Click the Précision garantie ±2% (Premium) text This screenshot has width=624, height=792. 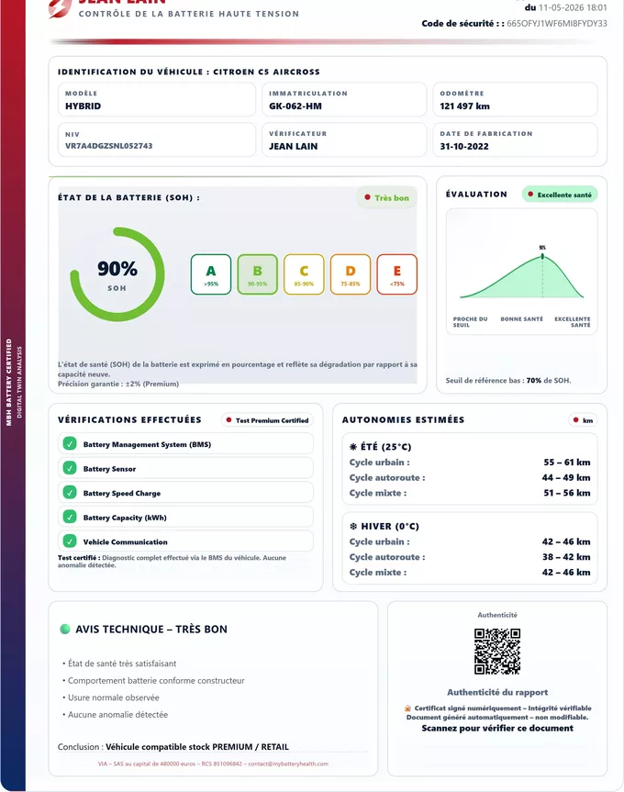118,384
